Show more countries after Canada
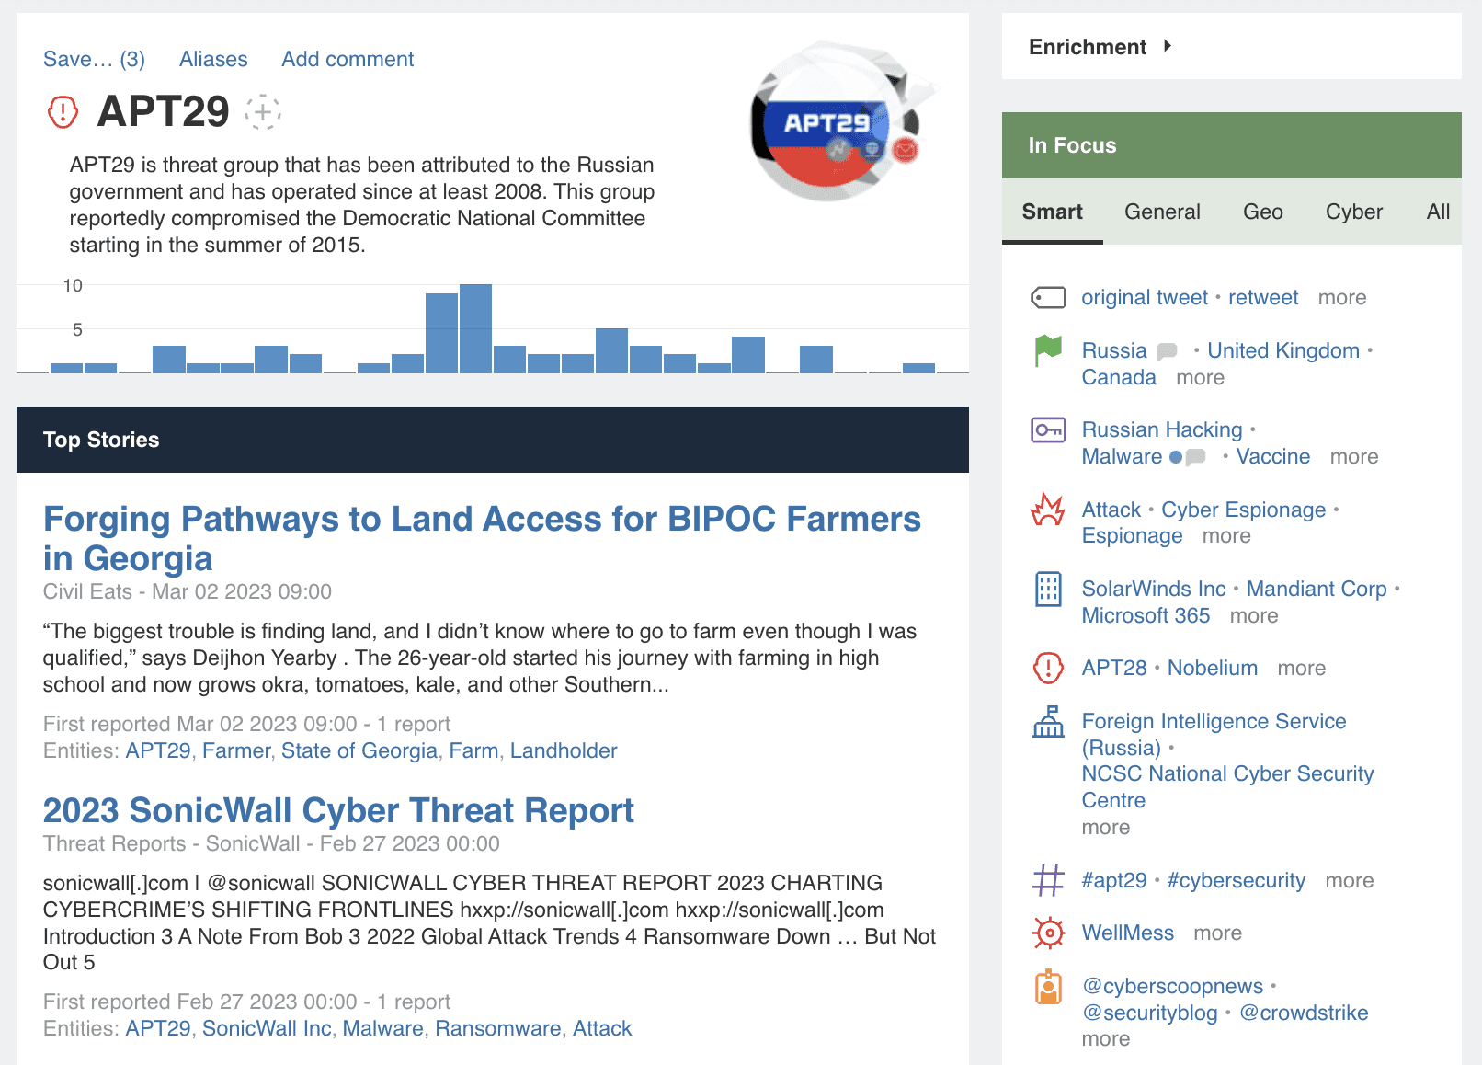The height and width of the screenshot is (1065, 1482). [x=1201, y=377]
